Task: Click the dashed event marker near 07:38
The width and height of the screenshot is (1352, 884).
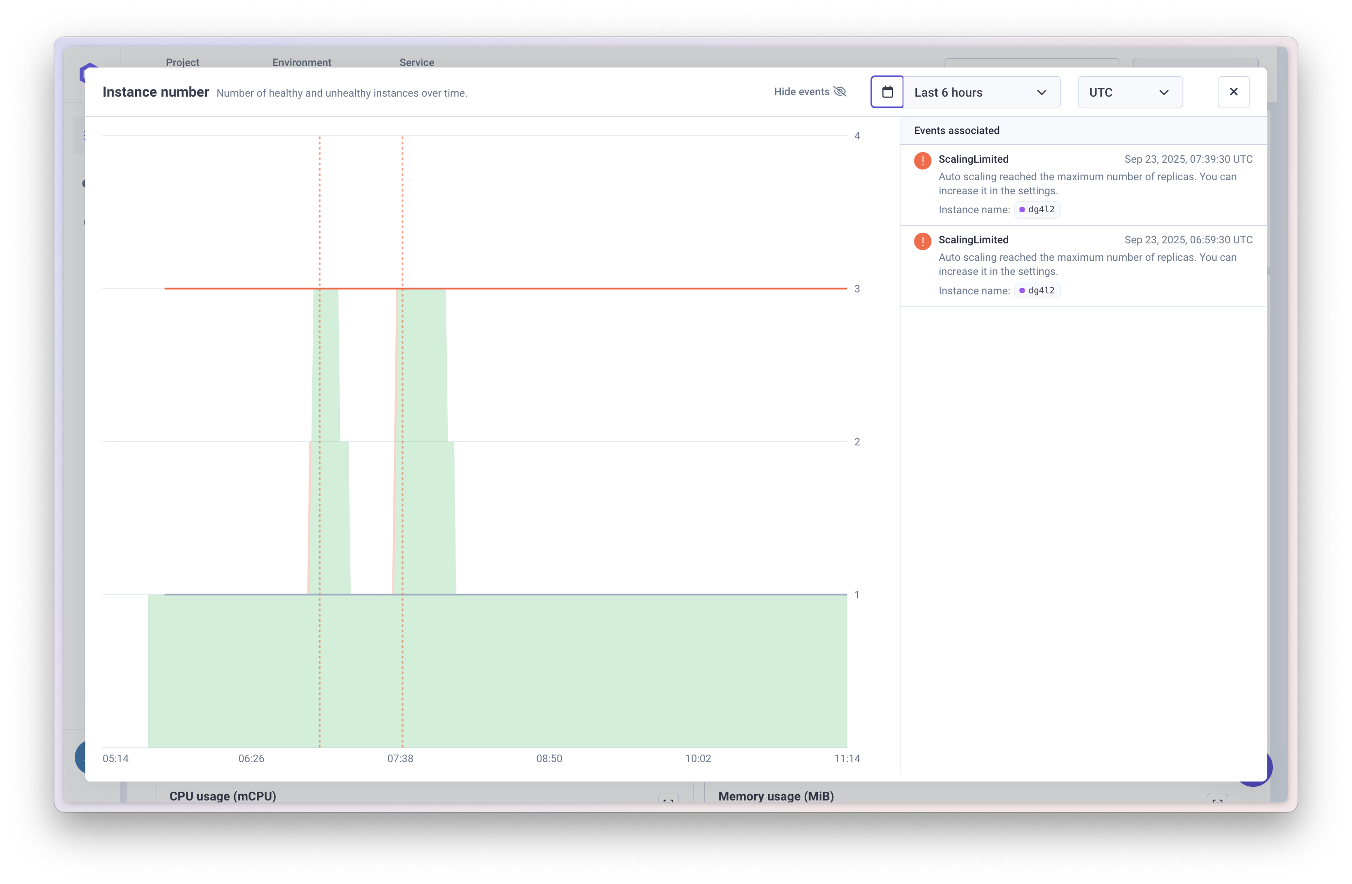Action: click(402, 216)
